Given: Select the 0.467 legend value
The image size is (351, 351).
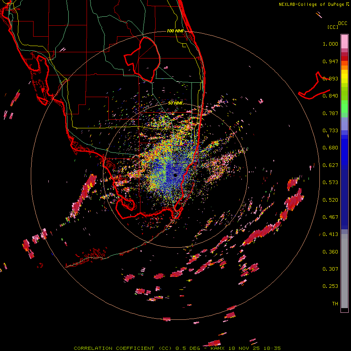Looking at the screenshot, I should [x=330, y=217].
